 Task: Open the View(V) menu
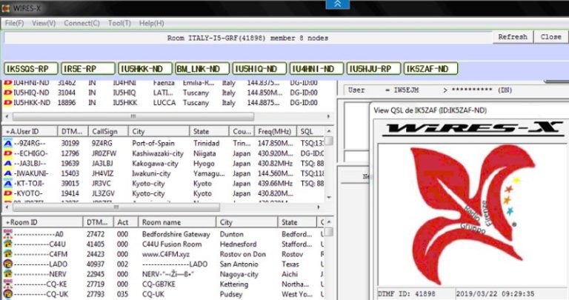click(44, 23)
